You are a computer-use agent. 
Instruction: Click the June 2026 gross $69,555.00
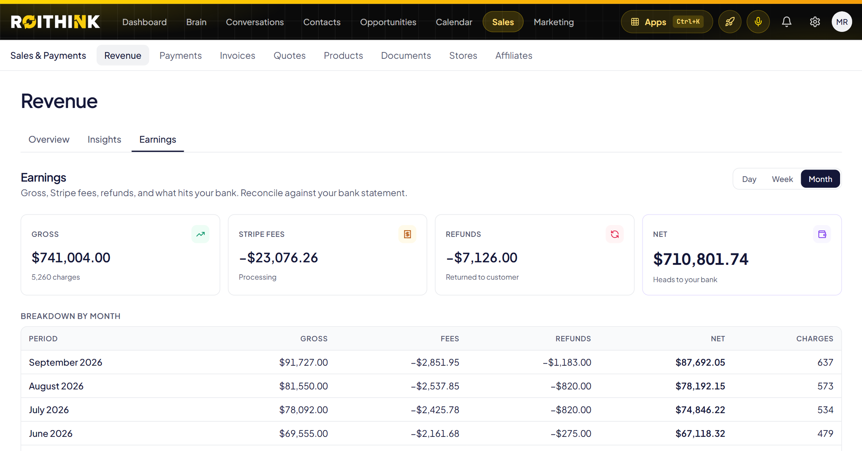point(304,434)
